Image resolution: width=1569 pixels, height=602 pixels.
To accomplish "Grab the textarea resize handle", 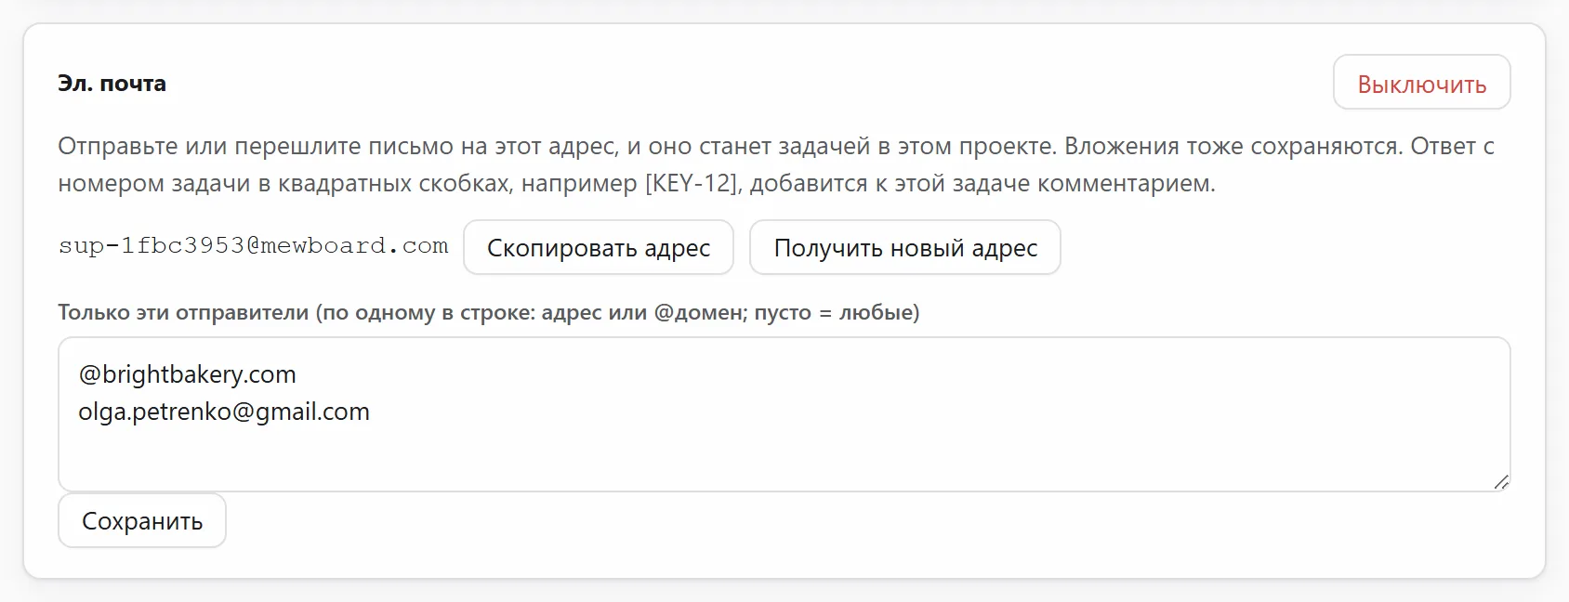I will (1501, 482).
